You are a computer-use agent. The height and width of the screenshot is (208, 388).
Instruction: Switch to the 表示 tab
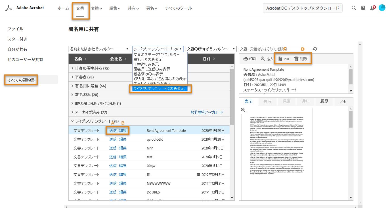point(248,101)
